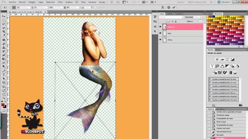
Task: Add a Levels adjustment
Action: [x=222, y=59]
